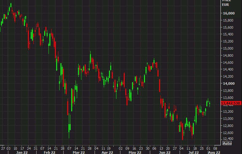
Task: Select the 13,000 price axis label
Action: (x=228, y=119)
